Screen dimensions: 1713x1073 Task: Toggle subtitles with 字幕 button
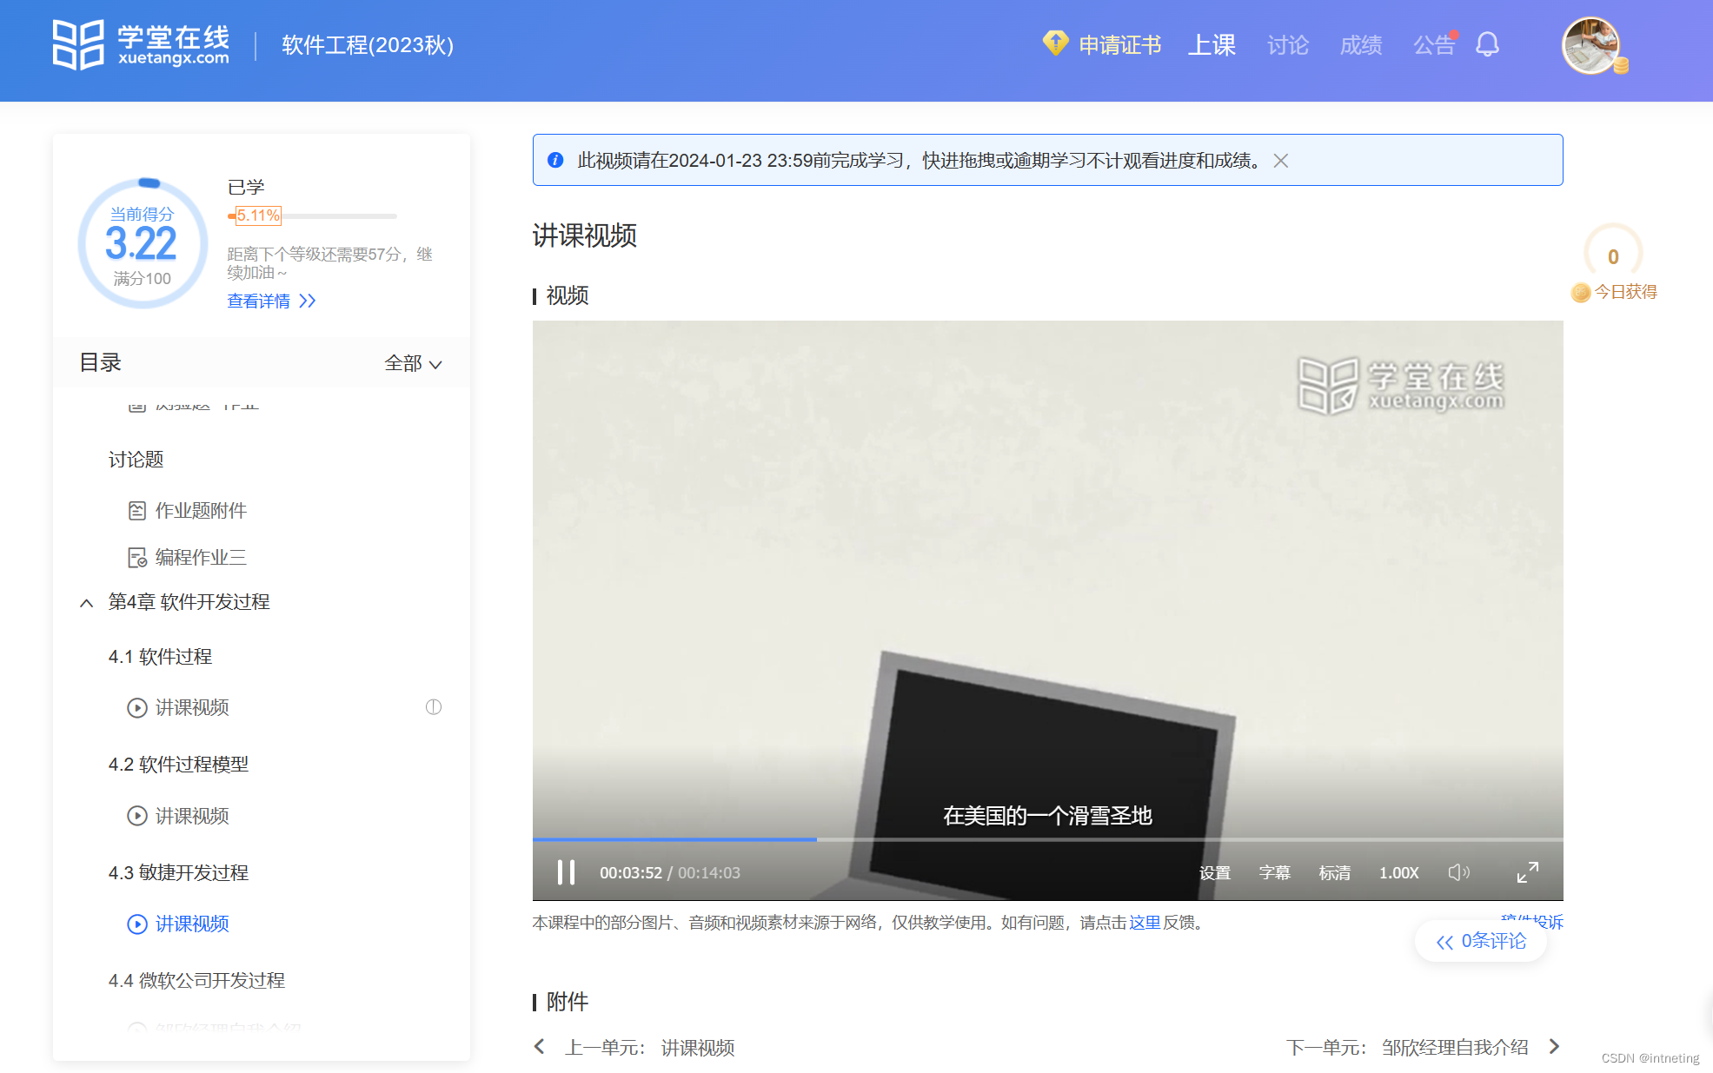coord(1274,872)
